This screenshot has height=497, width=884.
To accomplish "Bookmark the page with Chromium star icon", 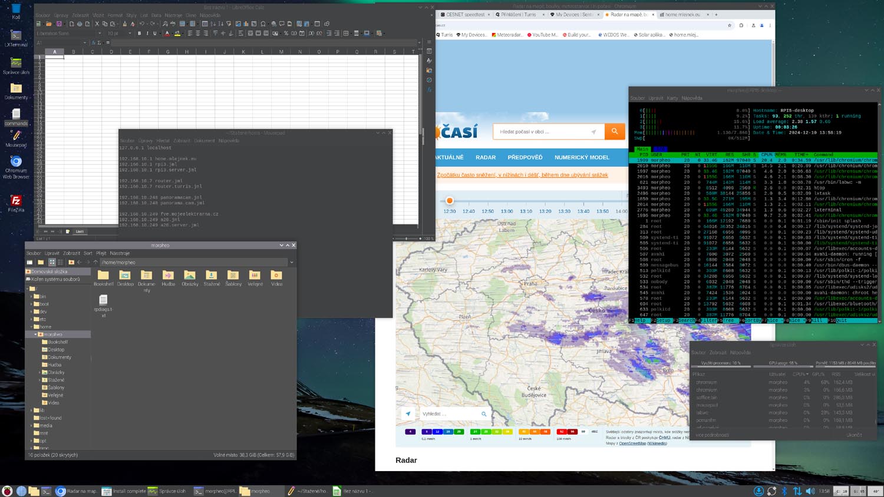I will [x=730, y=26].
